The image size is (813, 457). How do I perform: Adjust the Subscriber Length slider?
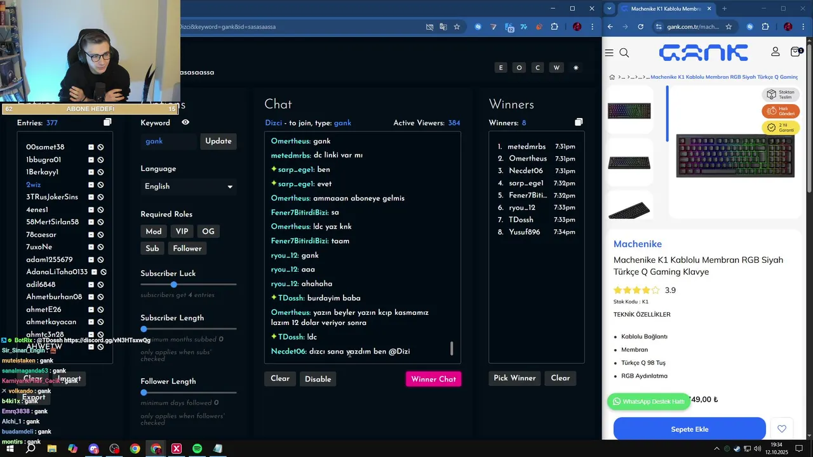pyautogui.click(x=144, y=329)
